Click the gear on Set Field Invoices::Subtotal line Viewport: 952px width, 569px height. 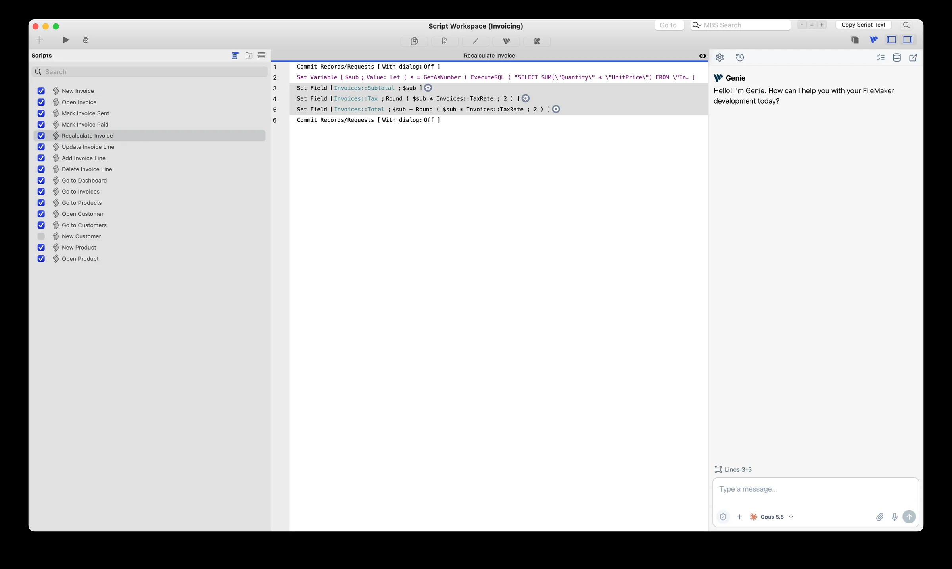coord(428,88)
